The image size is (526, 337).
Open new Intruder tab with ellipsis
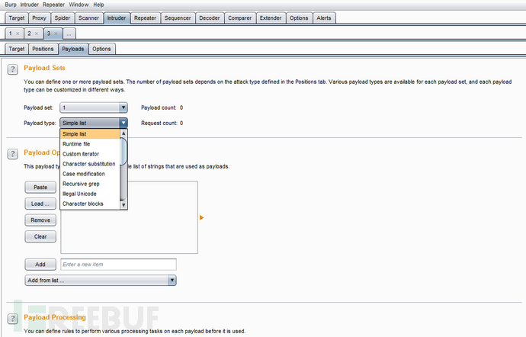69,34
